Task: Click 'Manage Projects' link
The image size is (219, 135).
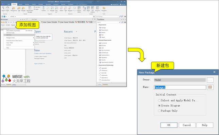Action: (39, 59)
